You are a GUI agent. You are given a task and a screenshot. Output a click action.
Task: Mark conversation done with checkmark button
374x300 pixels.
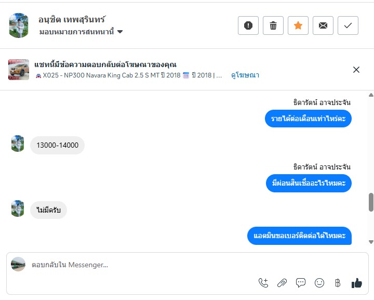348,25
